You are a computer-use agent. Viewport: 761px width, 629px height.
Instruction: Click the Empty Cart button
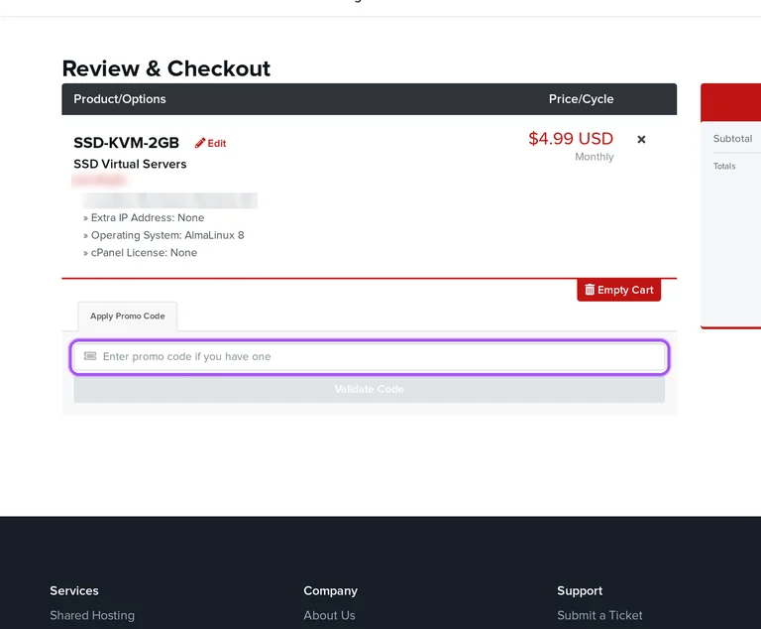coord(618,291)
